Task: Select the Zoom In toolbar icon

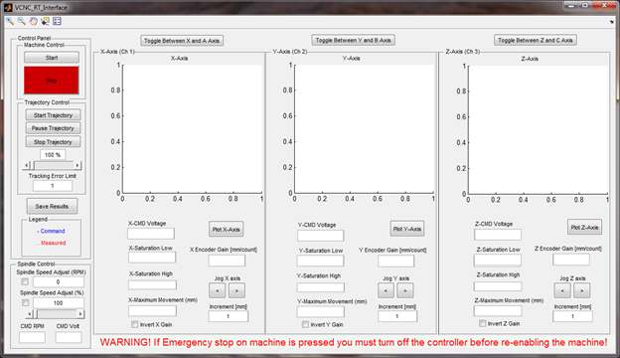Action: [x=10, y=21]
